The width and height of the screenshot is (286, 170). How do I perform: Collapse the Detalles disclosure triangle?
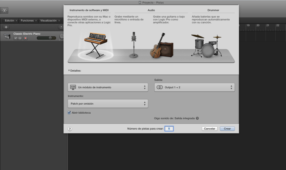(x=69, y=71)
